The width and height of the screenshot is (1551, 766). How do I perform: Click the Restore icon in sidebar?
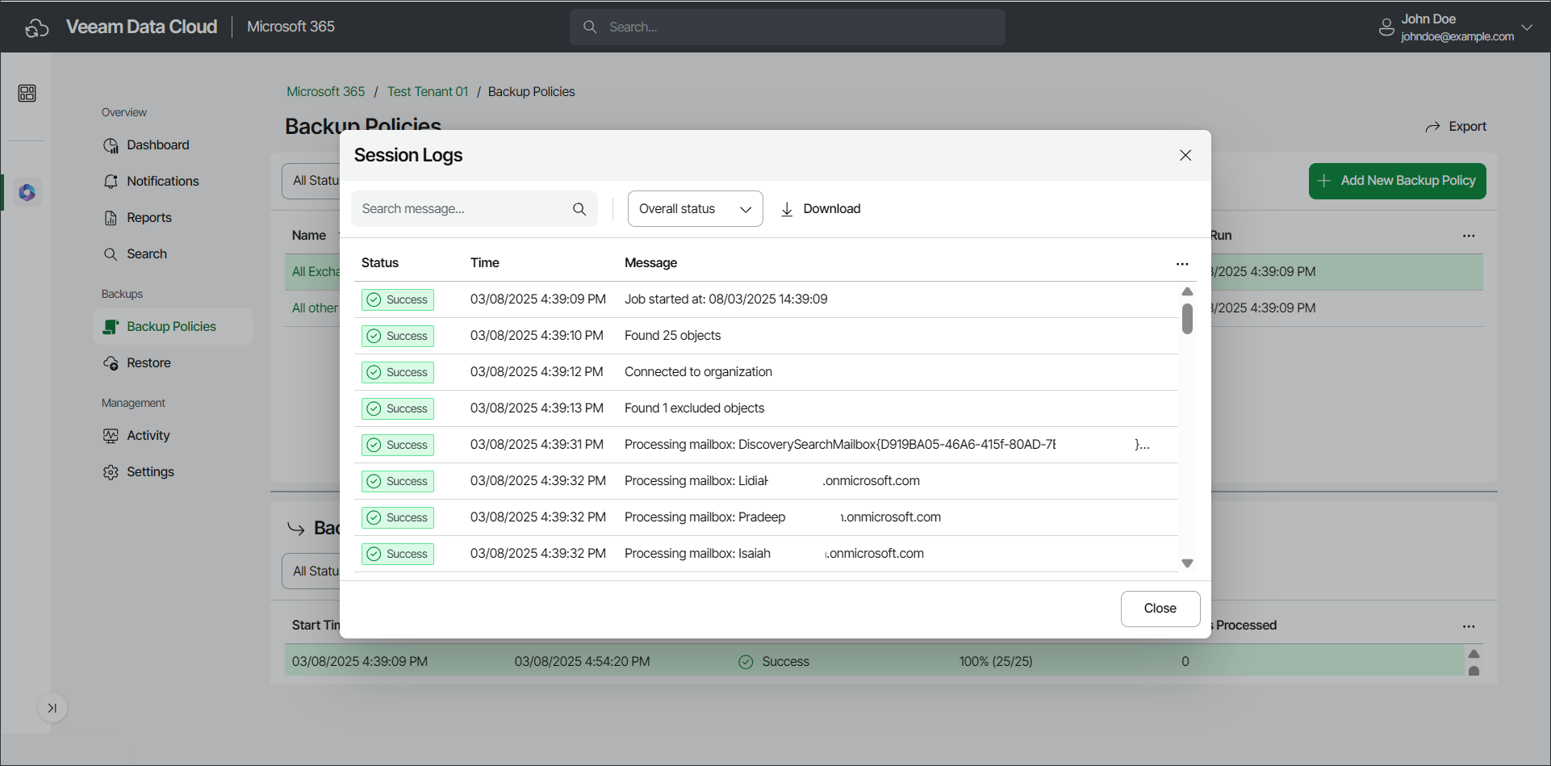111,363
